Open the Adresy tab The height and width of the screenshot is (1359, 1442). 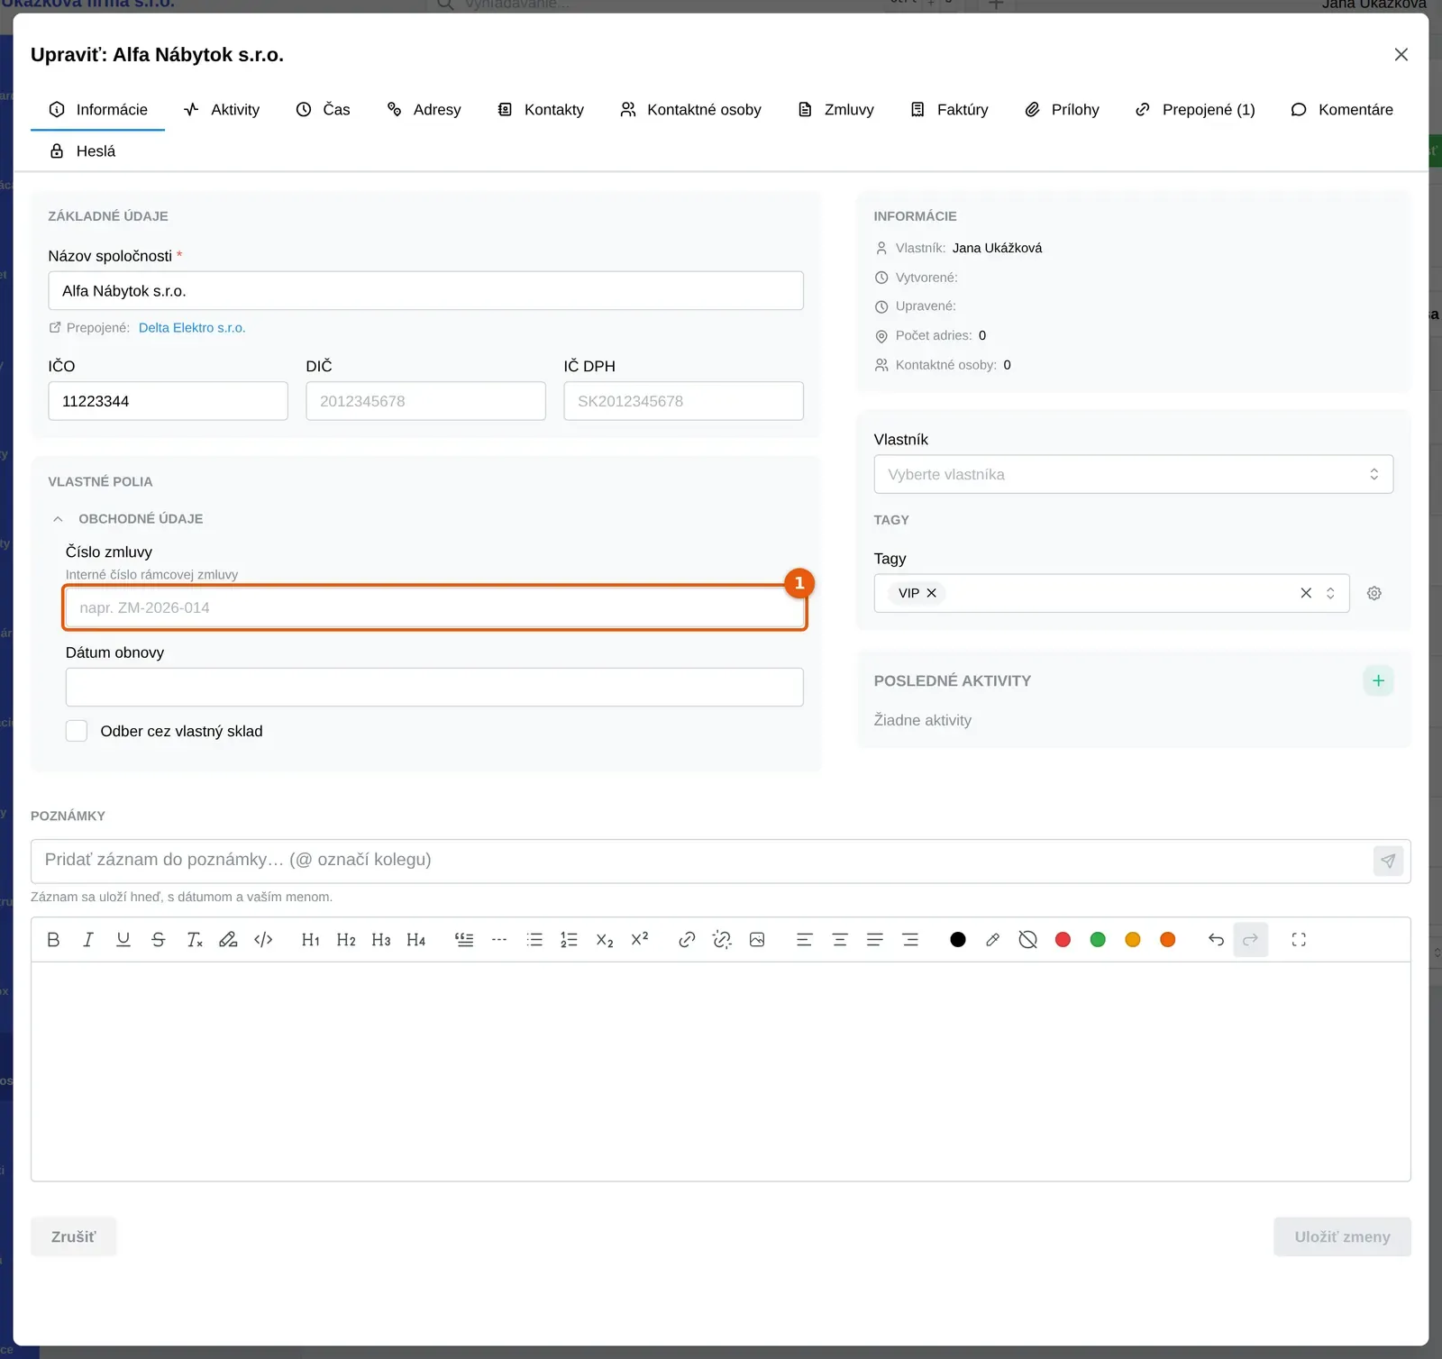424,110
